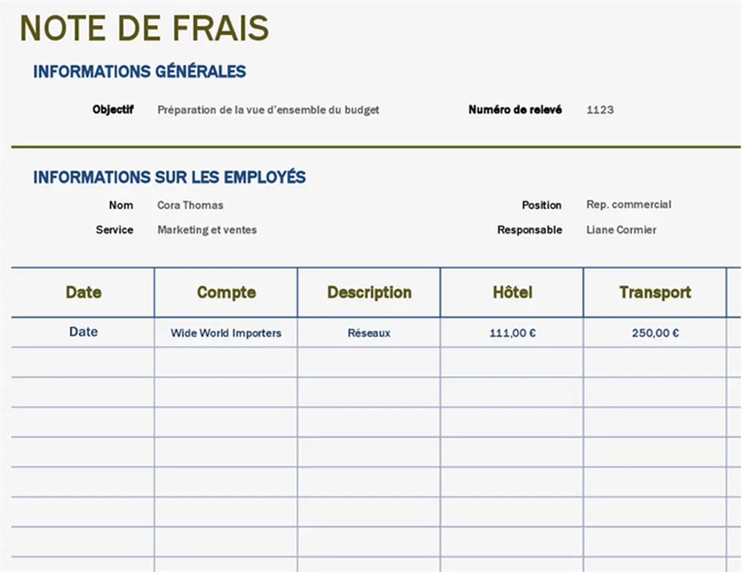Select the objective text about budget preparation
The width and height of the screenshot is (743, 572).
point(268,110)
